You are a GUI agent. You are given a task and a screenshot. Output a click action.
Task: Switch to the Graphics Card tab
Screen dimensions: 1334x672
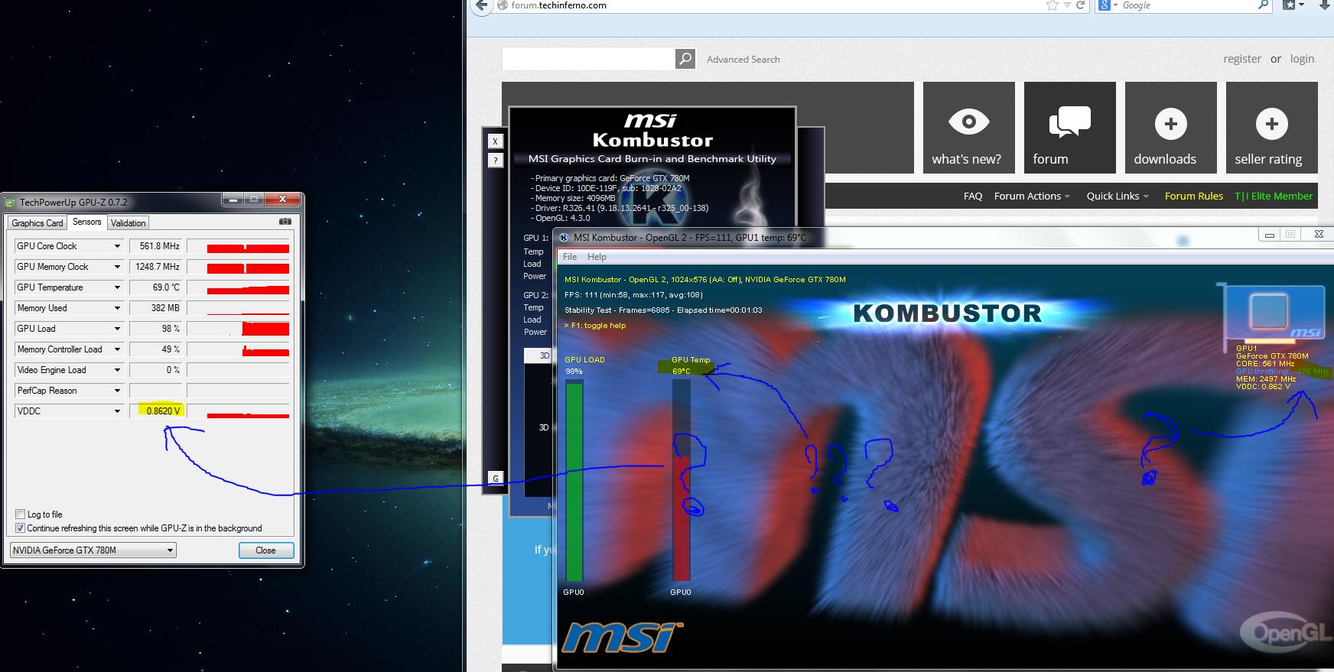coord(37,223)
